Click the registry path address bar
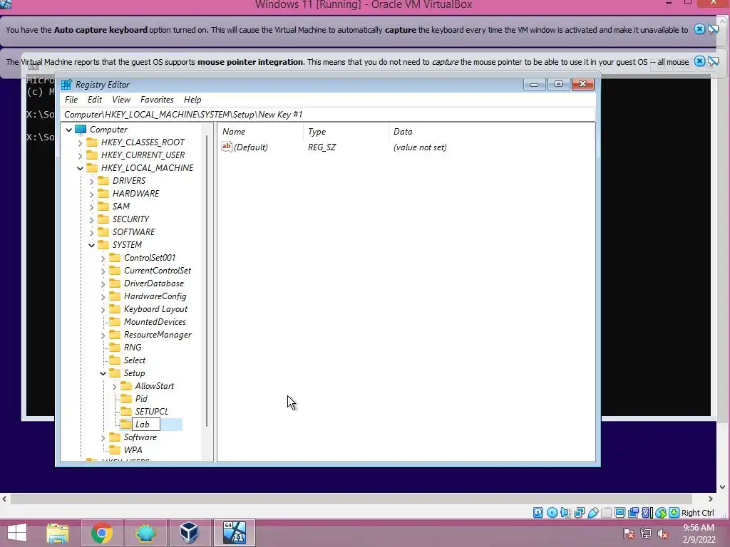Image resolution: width=730 pixels, height=547 pixels. (328, 115)
